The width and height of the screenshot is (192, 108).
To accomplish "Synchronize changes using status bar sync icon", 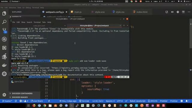I will pyautogui.click(x=16, y=101).
